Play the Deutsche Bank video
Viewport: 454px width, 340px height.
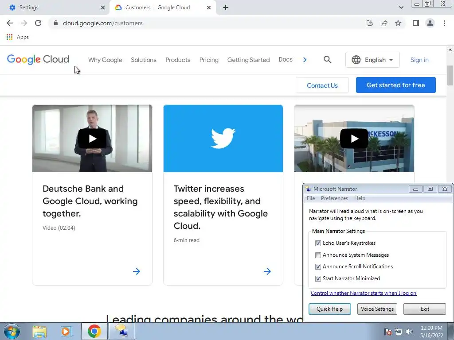[92, 139]
